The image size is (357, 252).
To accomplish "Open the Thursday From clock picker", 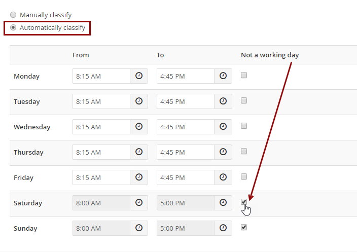I will point(139,152).
